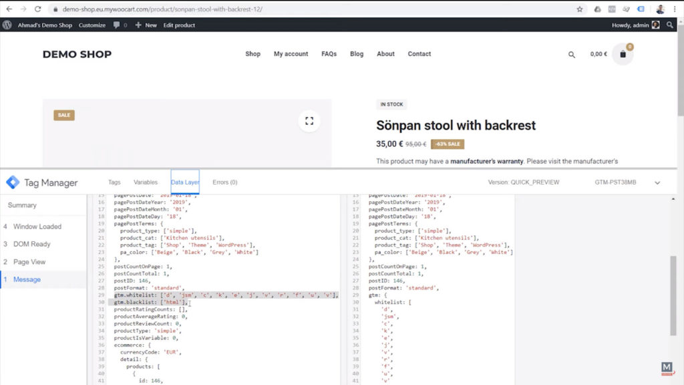Viewport: 684px width, 385px height.
Task: Open the + New dropdown in the admin bar
Action: [146, 25]
